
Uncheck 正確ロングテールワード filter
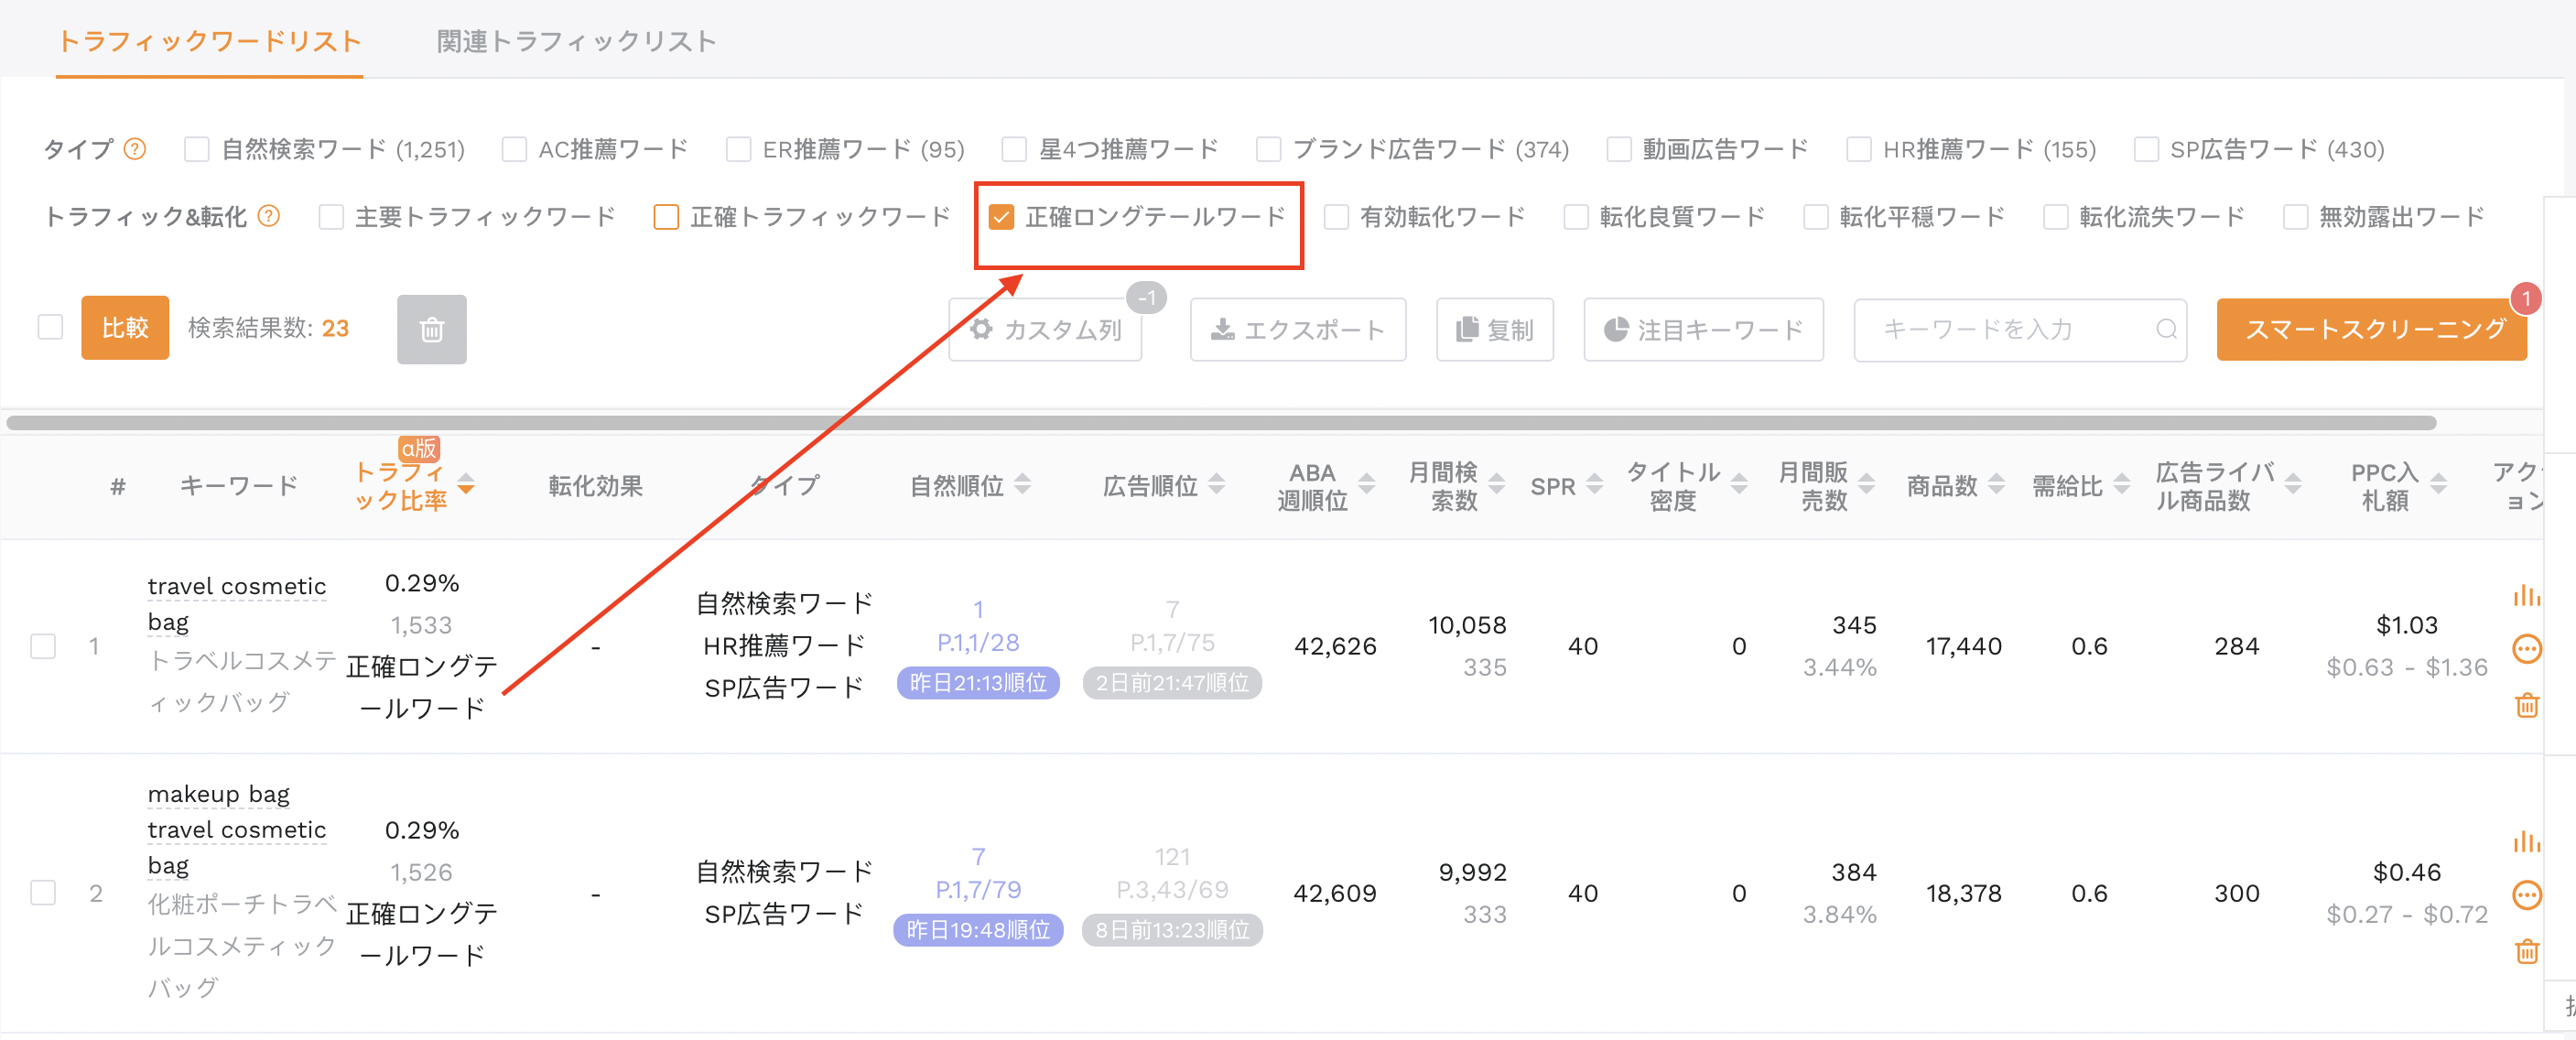1001,217
